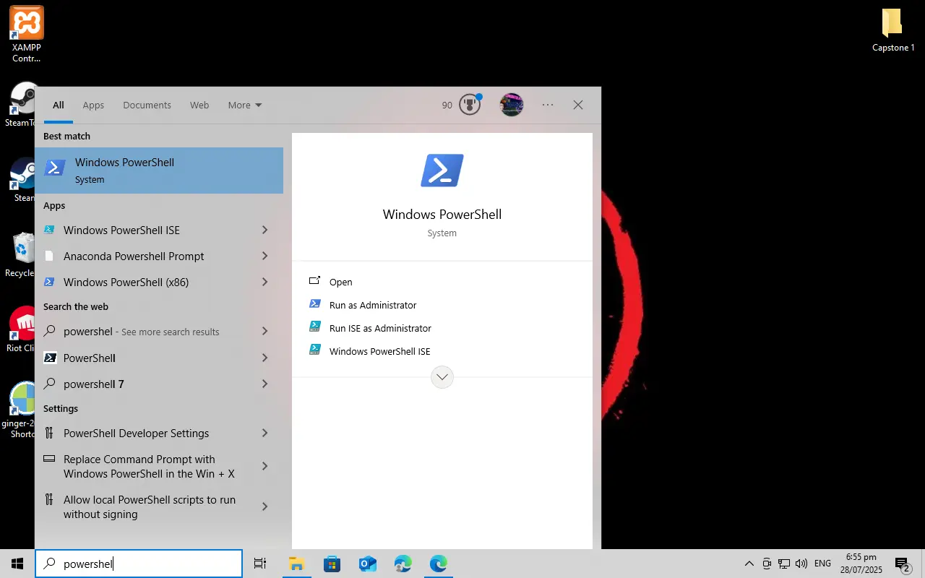Viewport: 925px width, 578px height.
Task: Expand arrow for 'powershel' web search
Action: [x=264, y=331]
